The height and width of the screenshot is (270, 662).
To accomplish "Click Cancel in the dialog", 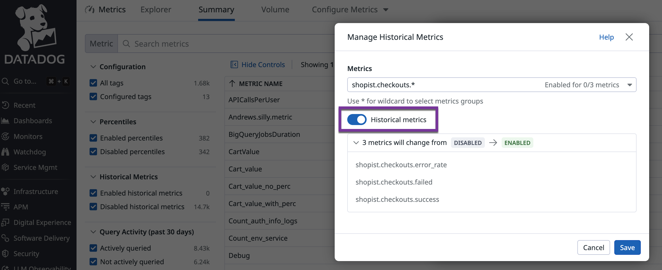I will coord(594,247).
